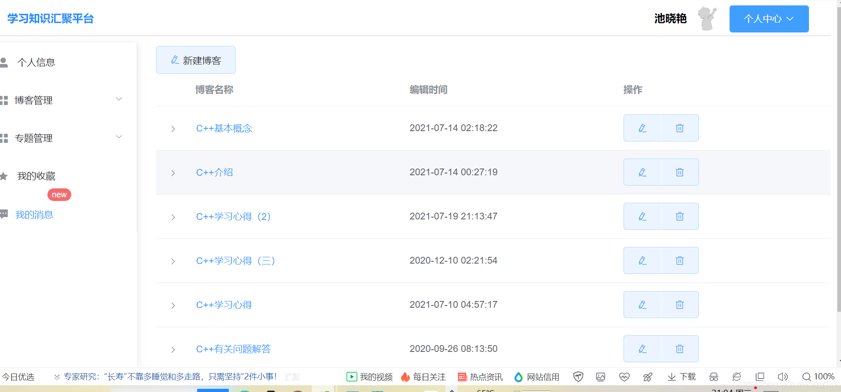Image resolution: width=841 pixels, height=392 pixels.
Task: Click the 专题管理 grid icon
Action: 4,138
